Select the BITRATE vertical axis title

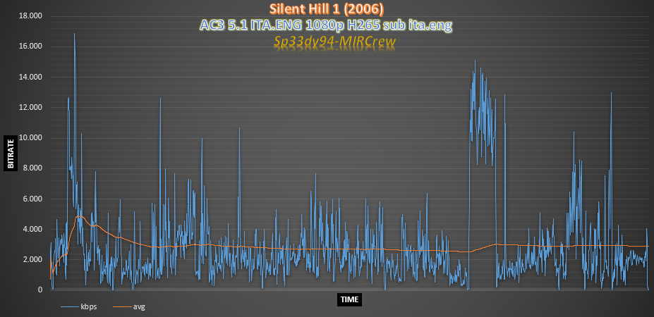click(x=11, y=153)
